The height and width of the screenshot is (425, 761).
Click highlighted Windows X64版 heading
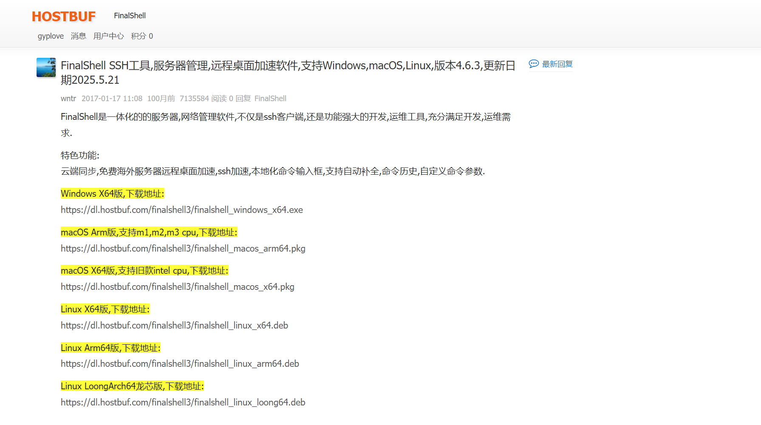click(113, 194)
